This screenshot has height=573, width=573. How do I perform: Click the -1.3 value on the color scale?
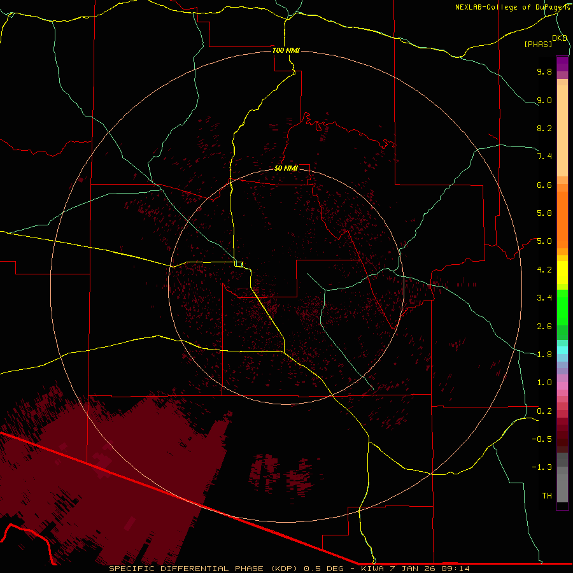[542, 467]
